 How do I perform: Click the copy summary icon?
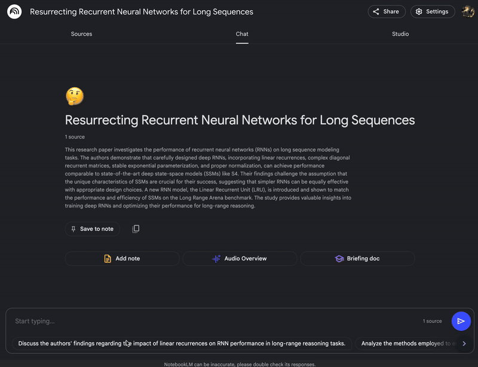(x=136, y=229)
